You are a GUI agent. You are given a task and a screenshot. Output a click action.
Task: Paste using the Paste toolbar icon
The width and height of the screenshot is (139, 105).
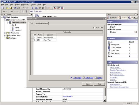pyautogui.click(x=40, y=8)
